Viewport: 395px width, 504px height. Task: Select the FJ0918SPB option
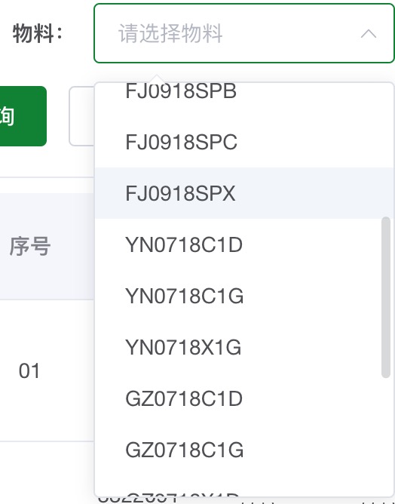click(x=244, y=91)
